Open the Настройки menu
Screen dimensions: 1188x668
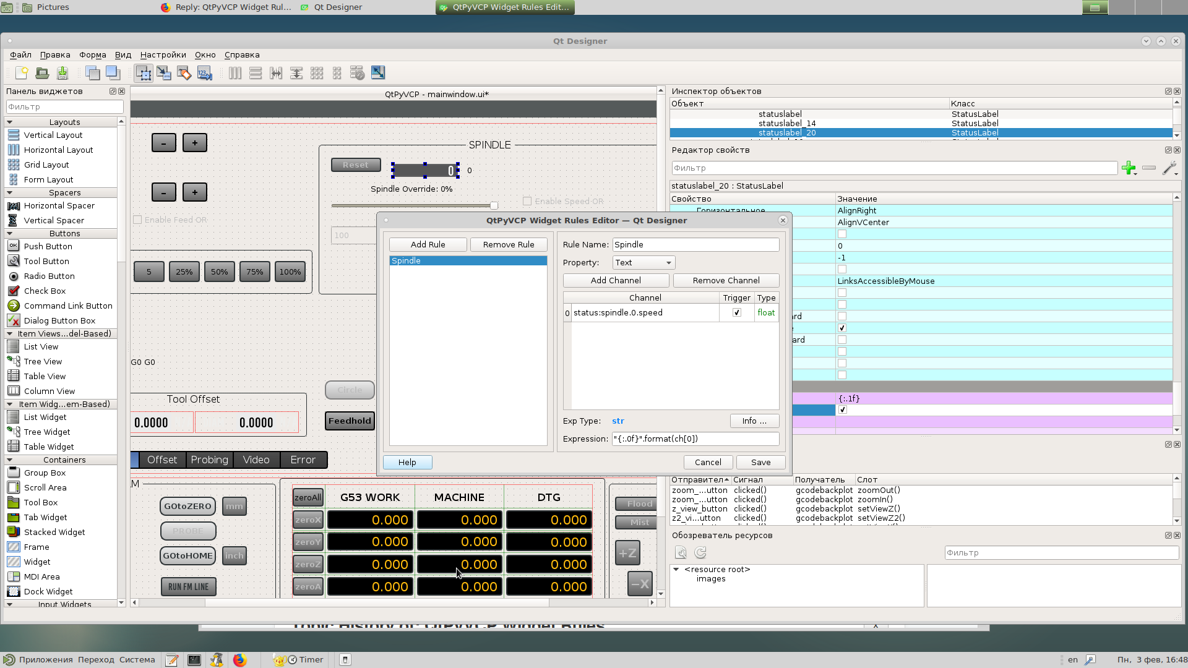point(163,55)
